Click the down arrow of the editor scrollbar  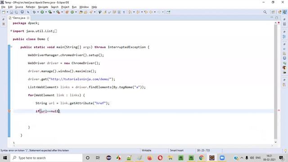pyautogui.click(x=275, y=142)
